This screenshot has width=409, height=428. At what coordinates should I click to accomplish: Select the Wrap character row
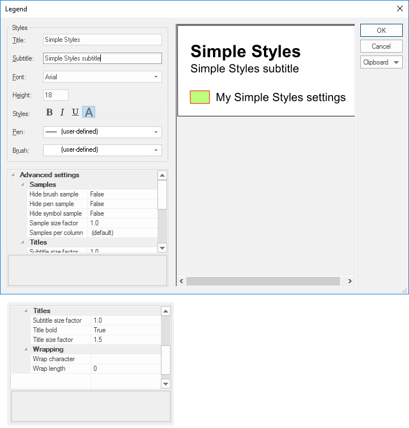[96, 359]
